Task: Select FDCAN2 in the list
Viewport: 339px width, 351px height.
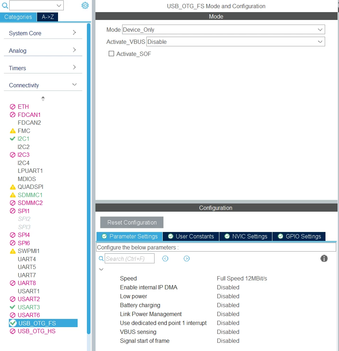Action: 29,123
